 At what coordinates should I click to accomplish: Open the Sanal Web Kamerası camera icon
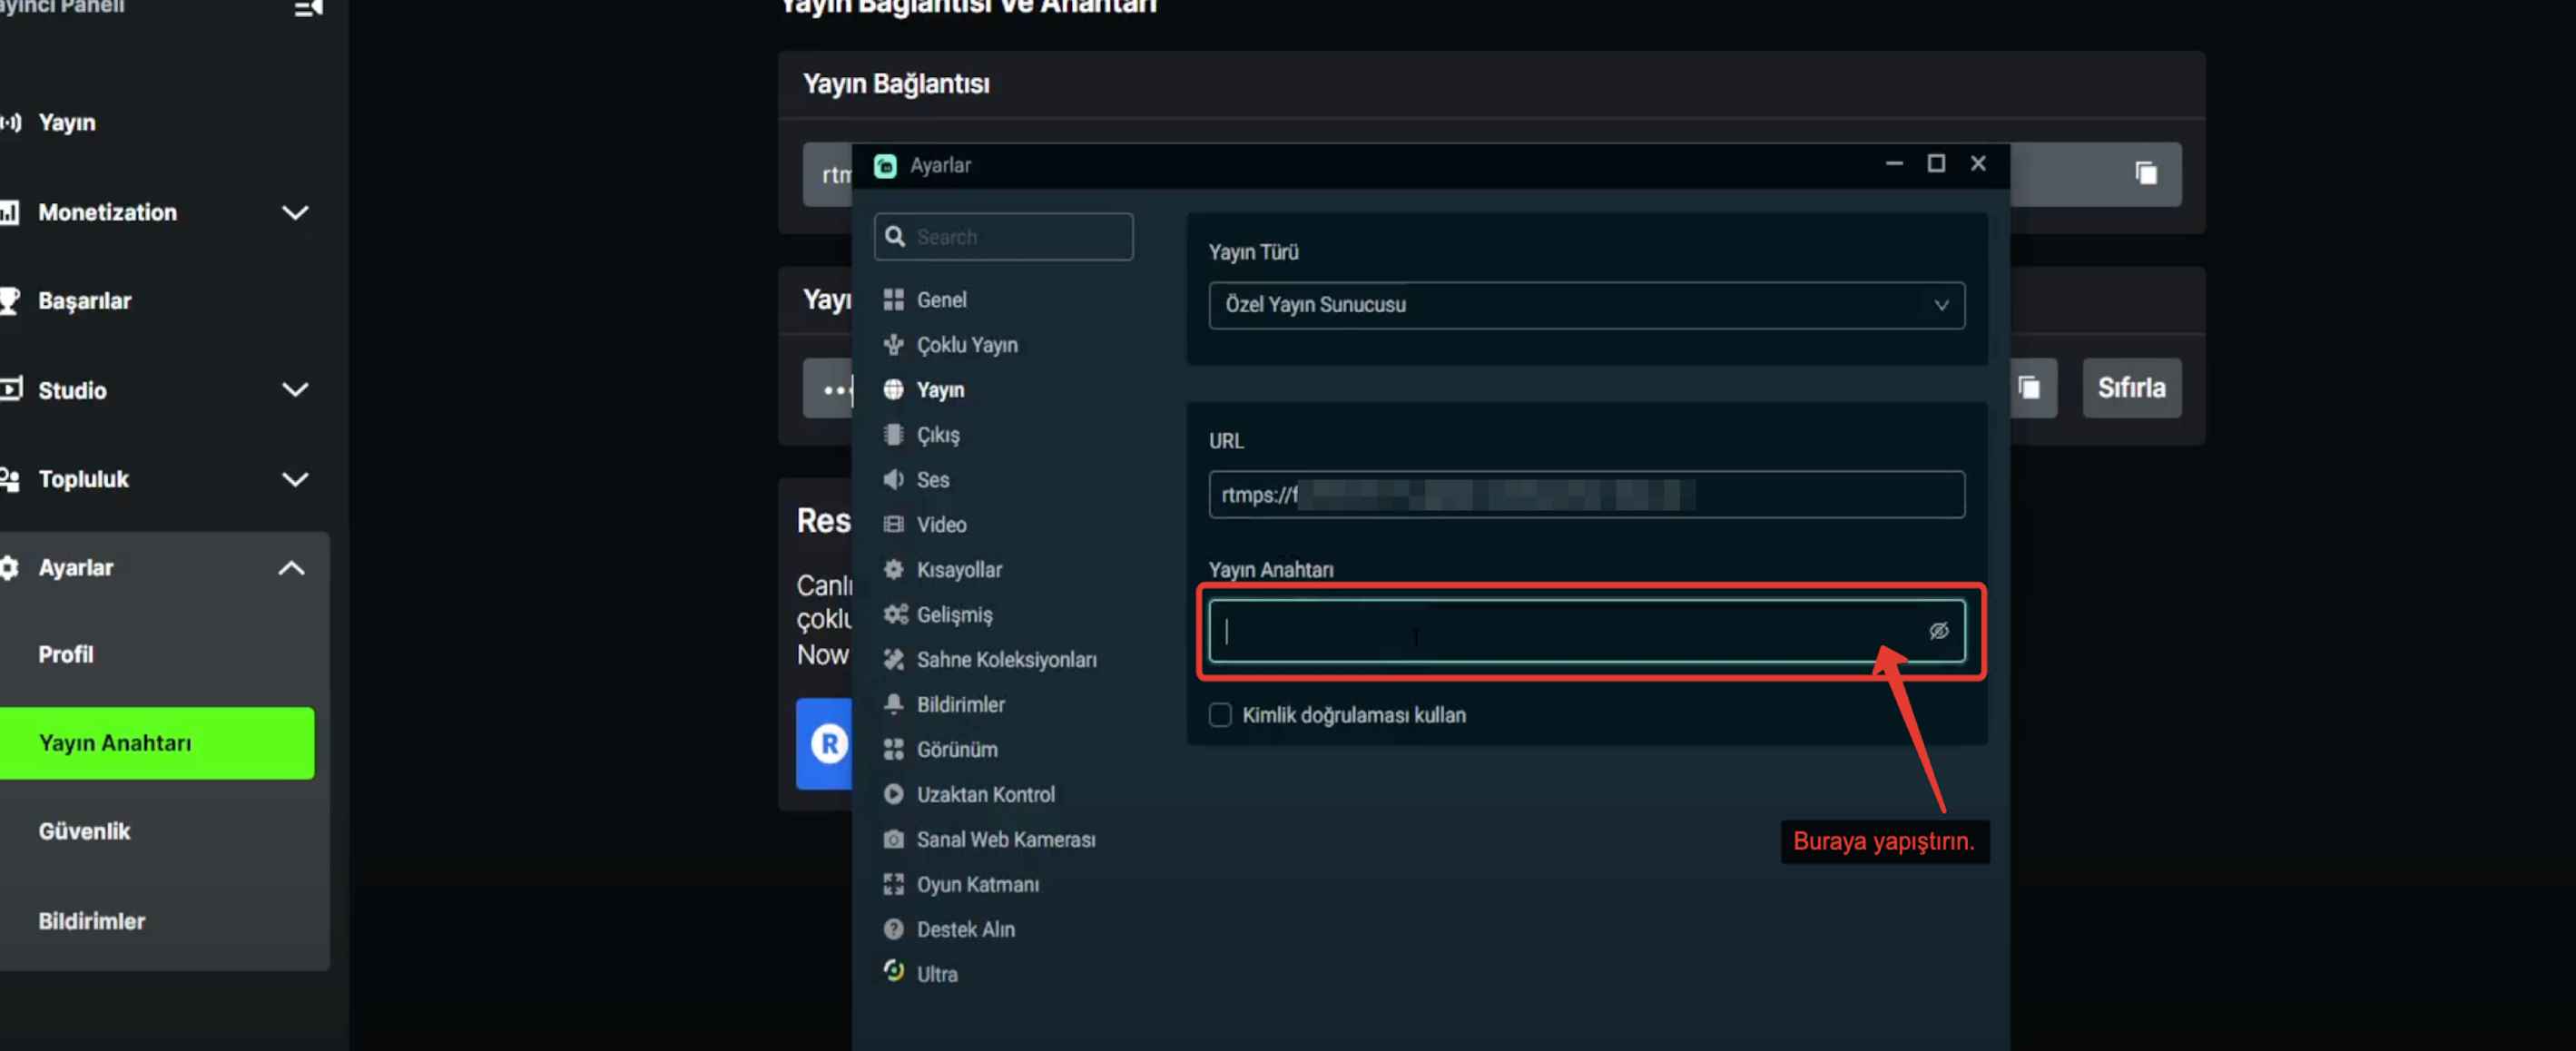[x=893, y=839]
